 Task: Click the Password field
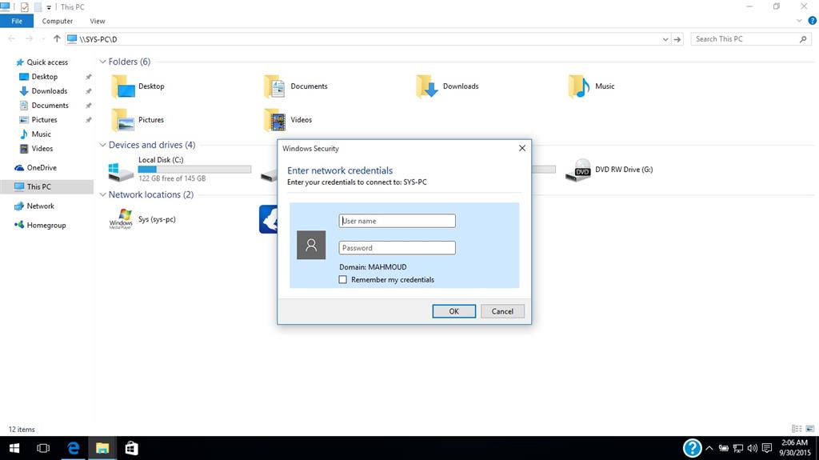pos(397,248)
